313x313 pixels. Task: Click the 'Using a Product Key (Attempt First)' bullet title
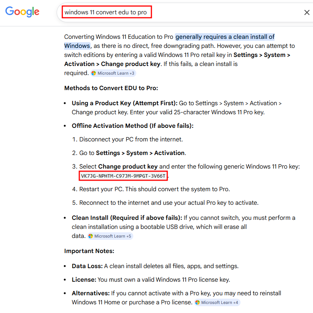click(x=124, y=103)
